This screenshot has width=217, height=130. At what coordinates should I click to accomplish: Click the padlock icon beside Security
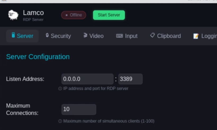coord(47,35)
